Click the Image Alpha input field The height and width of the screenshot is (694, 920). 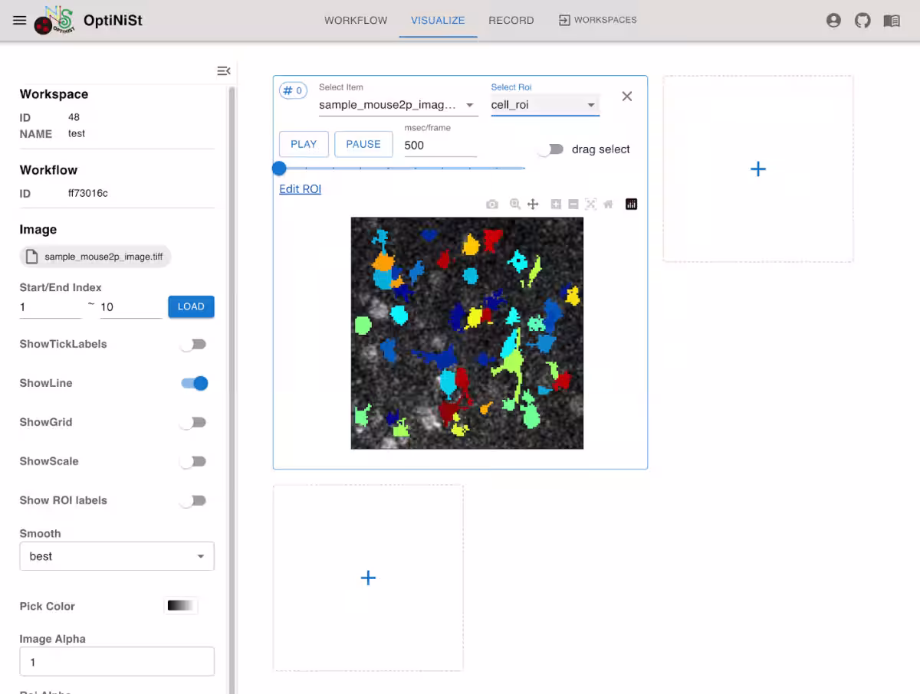[x=117, y=662]
